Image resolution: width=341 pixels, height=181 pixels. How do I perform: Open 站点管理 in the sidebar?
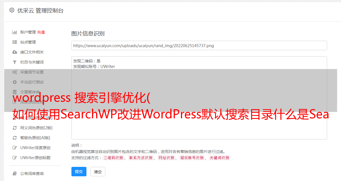28,42
